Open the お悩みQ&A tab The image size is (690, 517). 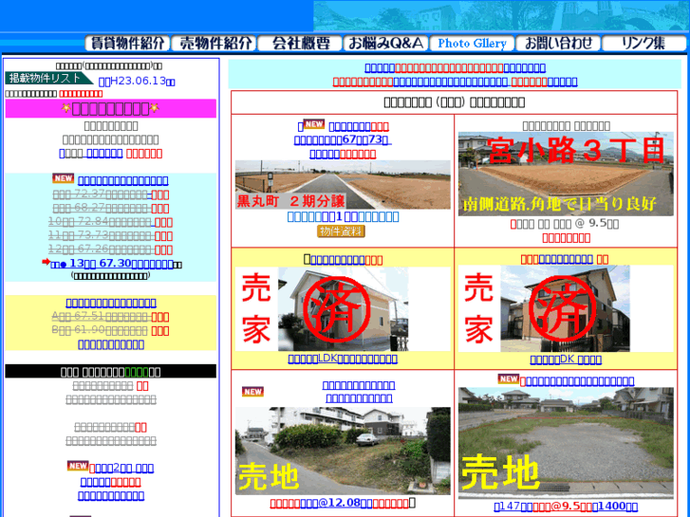(386, 43)
